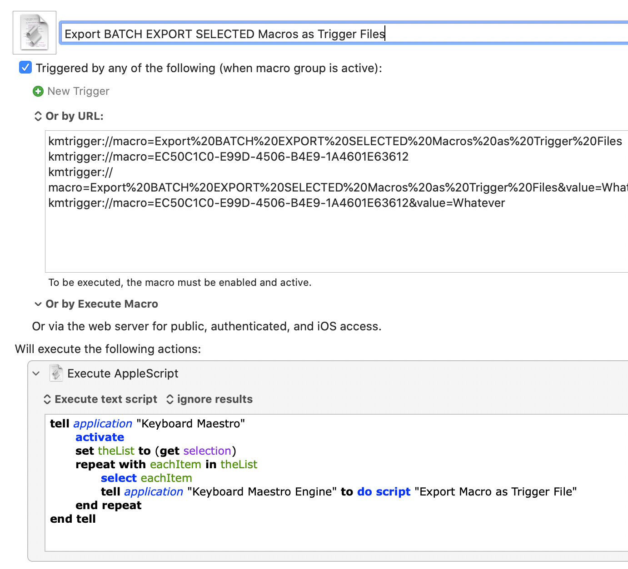628x569 pixels.
Task: Uncheck the 'Triggered by any of the following' checkbox
Action: pyautogui.click(x=25, y=68)
